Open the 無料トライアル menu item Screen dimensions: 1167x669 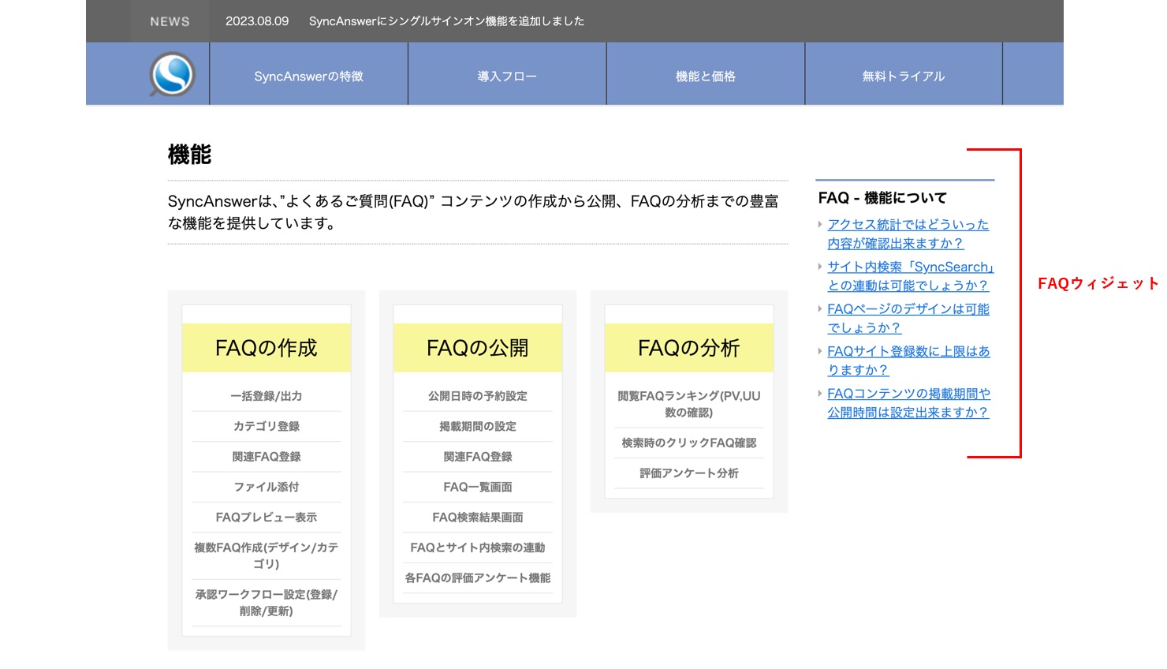(904, 77)
